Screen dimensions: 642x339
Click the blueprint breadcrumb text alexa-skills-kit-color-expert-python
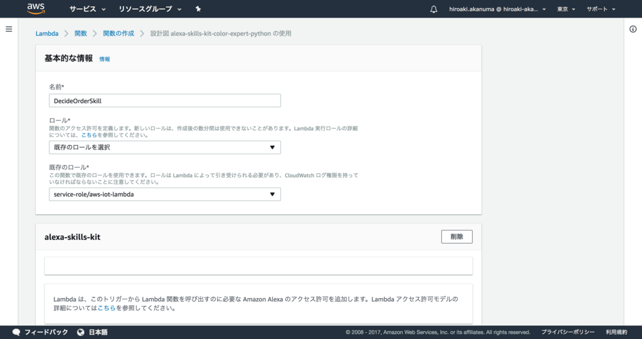(x=221, y=34)
